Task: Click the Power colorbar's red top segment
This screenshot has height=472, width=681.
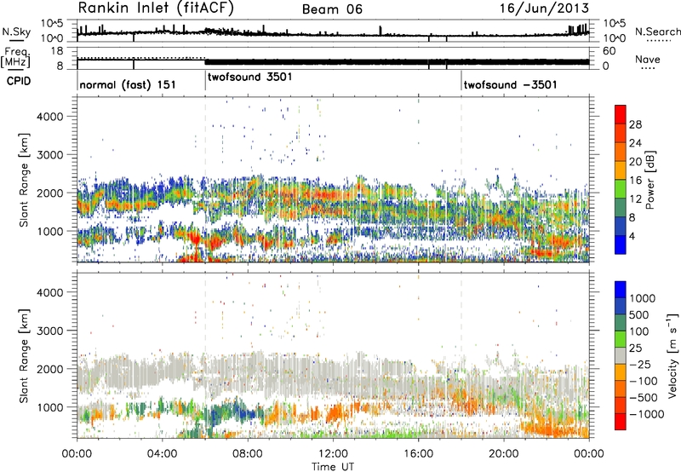Action: tap(621, 114)
